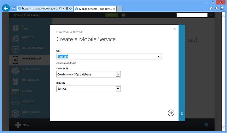Open the Database dropdown list
The height and width of the screenshot is (133, 227).
click(89, 74)
